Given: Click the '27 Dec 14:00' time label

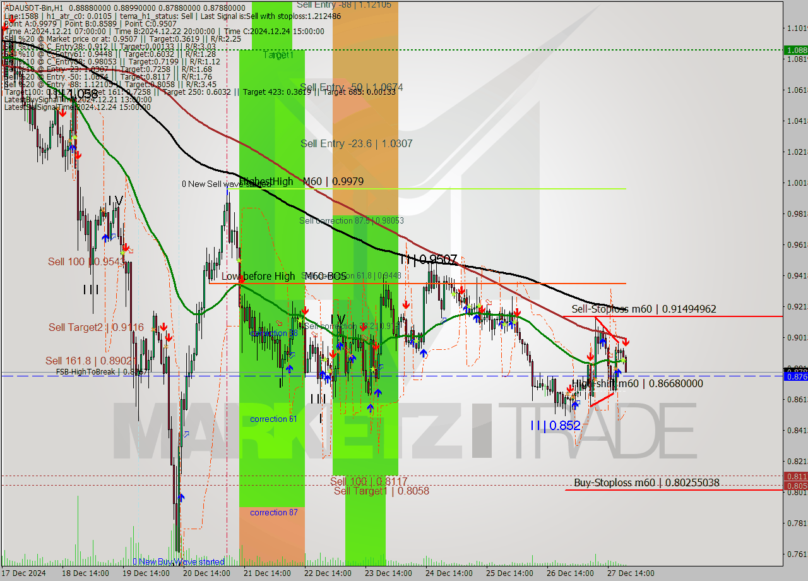Looking at the screenshot, I should click(631, 573).
